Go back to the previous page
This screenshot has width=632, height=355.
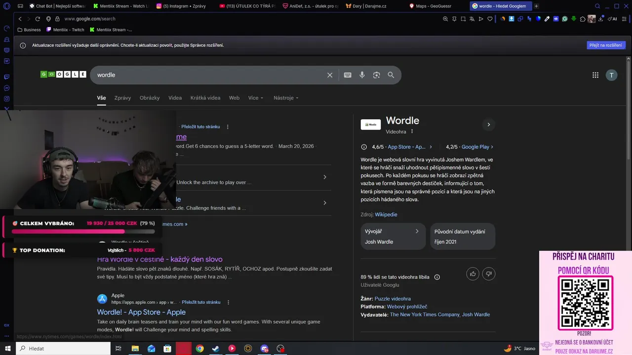[x=20, y=19]
